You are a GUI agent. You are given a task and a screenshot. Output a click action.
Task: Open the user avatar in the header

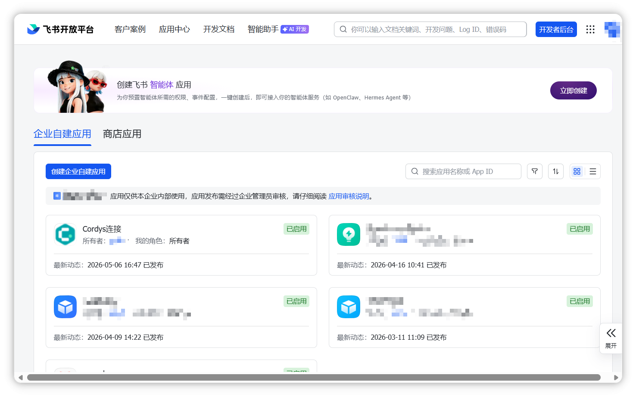[x=612, y=29]
